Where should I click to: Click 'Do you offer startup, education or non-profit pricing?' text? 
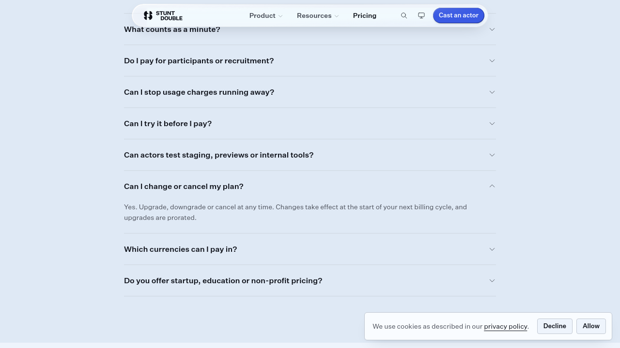pos(223,281)
